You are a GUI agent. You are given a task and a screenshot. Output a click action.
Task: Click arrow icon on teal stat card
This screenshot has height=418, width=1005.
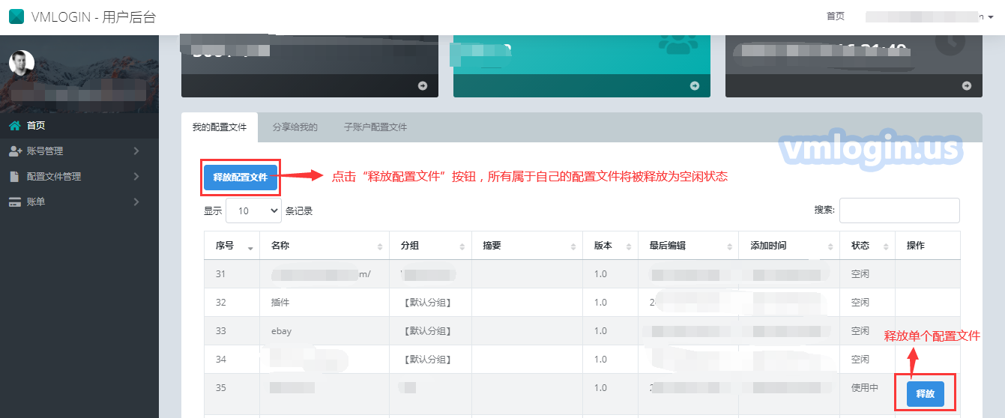tap(695, 86)
